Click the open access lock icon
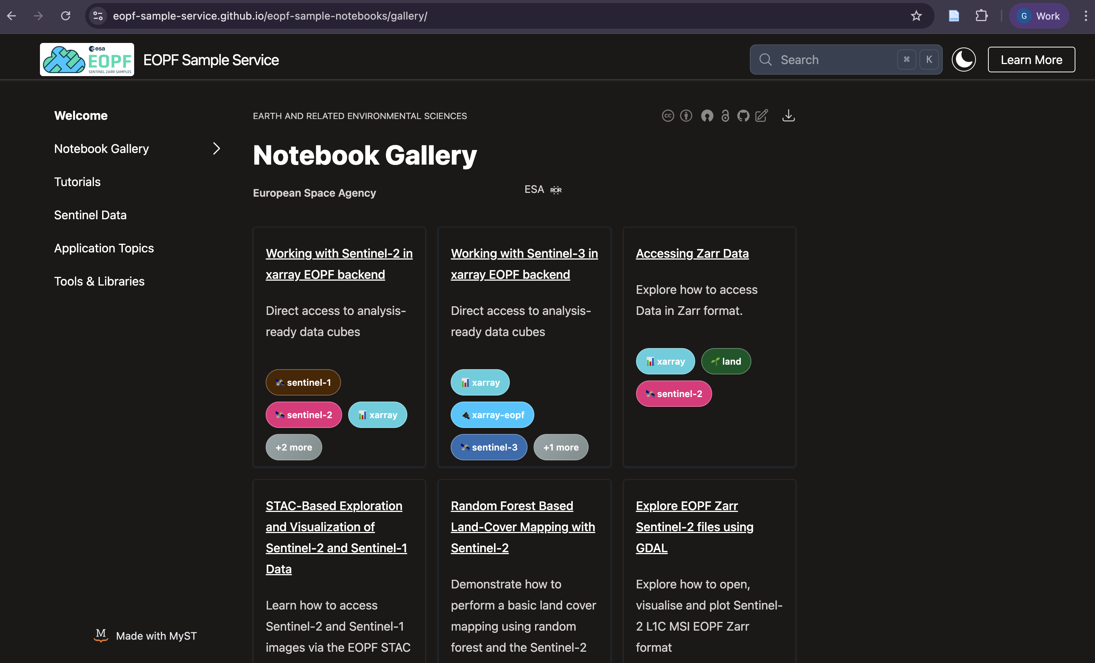This screenshot has height=663, width=1095. click(x=725, y=116)
